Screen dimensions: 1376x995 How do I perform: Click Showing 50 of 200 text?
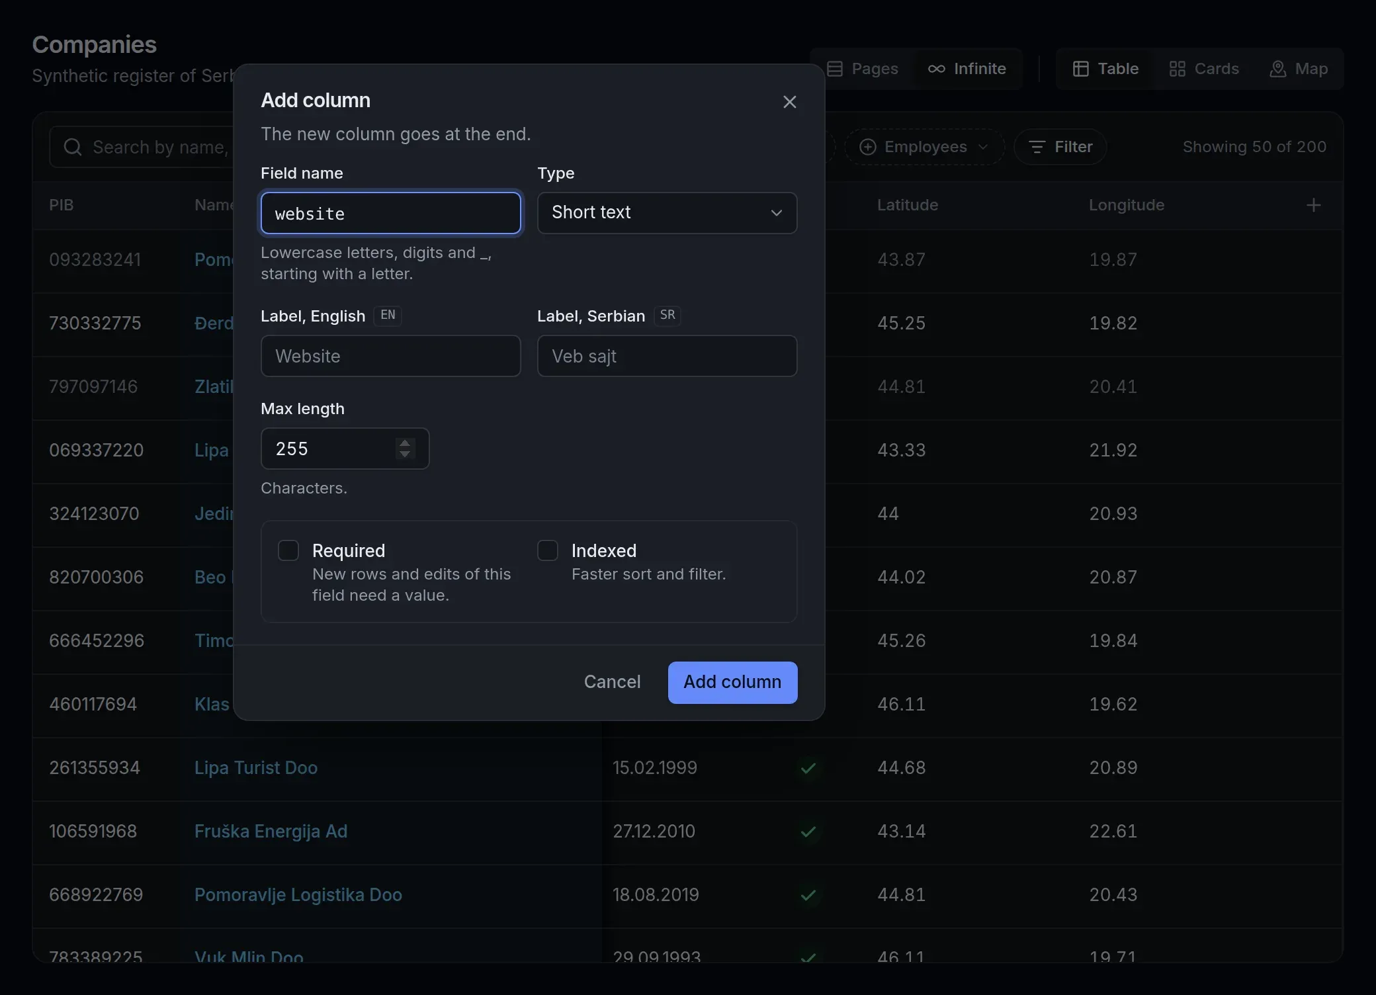pyautogui.click(x=1254, y=147)
